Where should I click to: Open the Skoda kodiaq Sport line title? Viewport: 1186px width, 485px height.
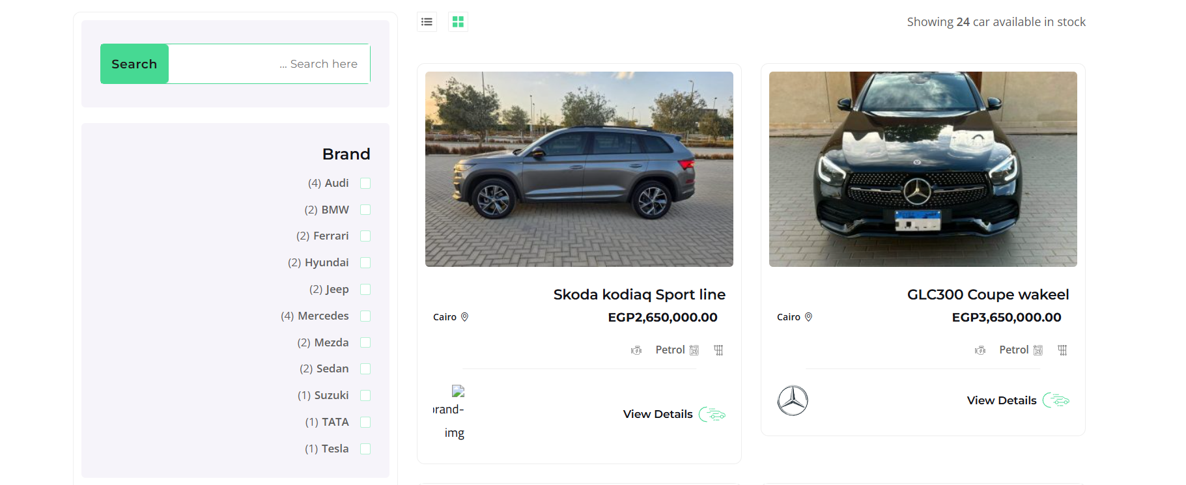pos(639,294)
